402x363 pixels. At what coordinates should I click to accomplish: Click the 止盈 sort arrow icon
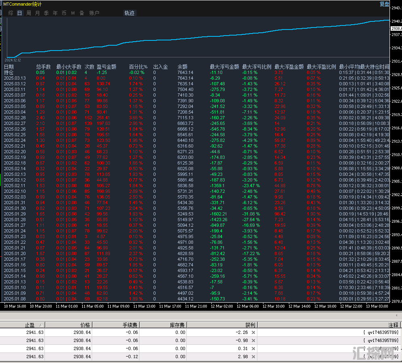click(41, 325)
